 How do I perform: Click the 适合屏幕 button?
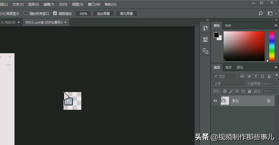tap(103, 14)
